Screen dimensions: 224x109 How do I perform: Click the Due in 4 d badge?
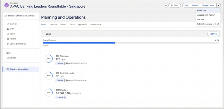(x=61, y=97)
